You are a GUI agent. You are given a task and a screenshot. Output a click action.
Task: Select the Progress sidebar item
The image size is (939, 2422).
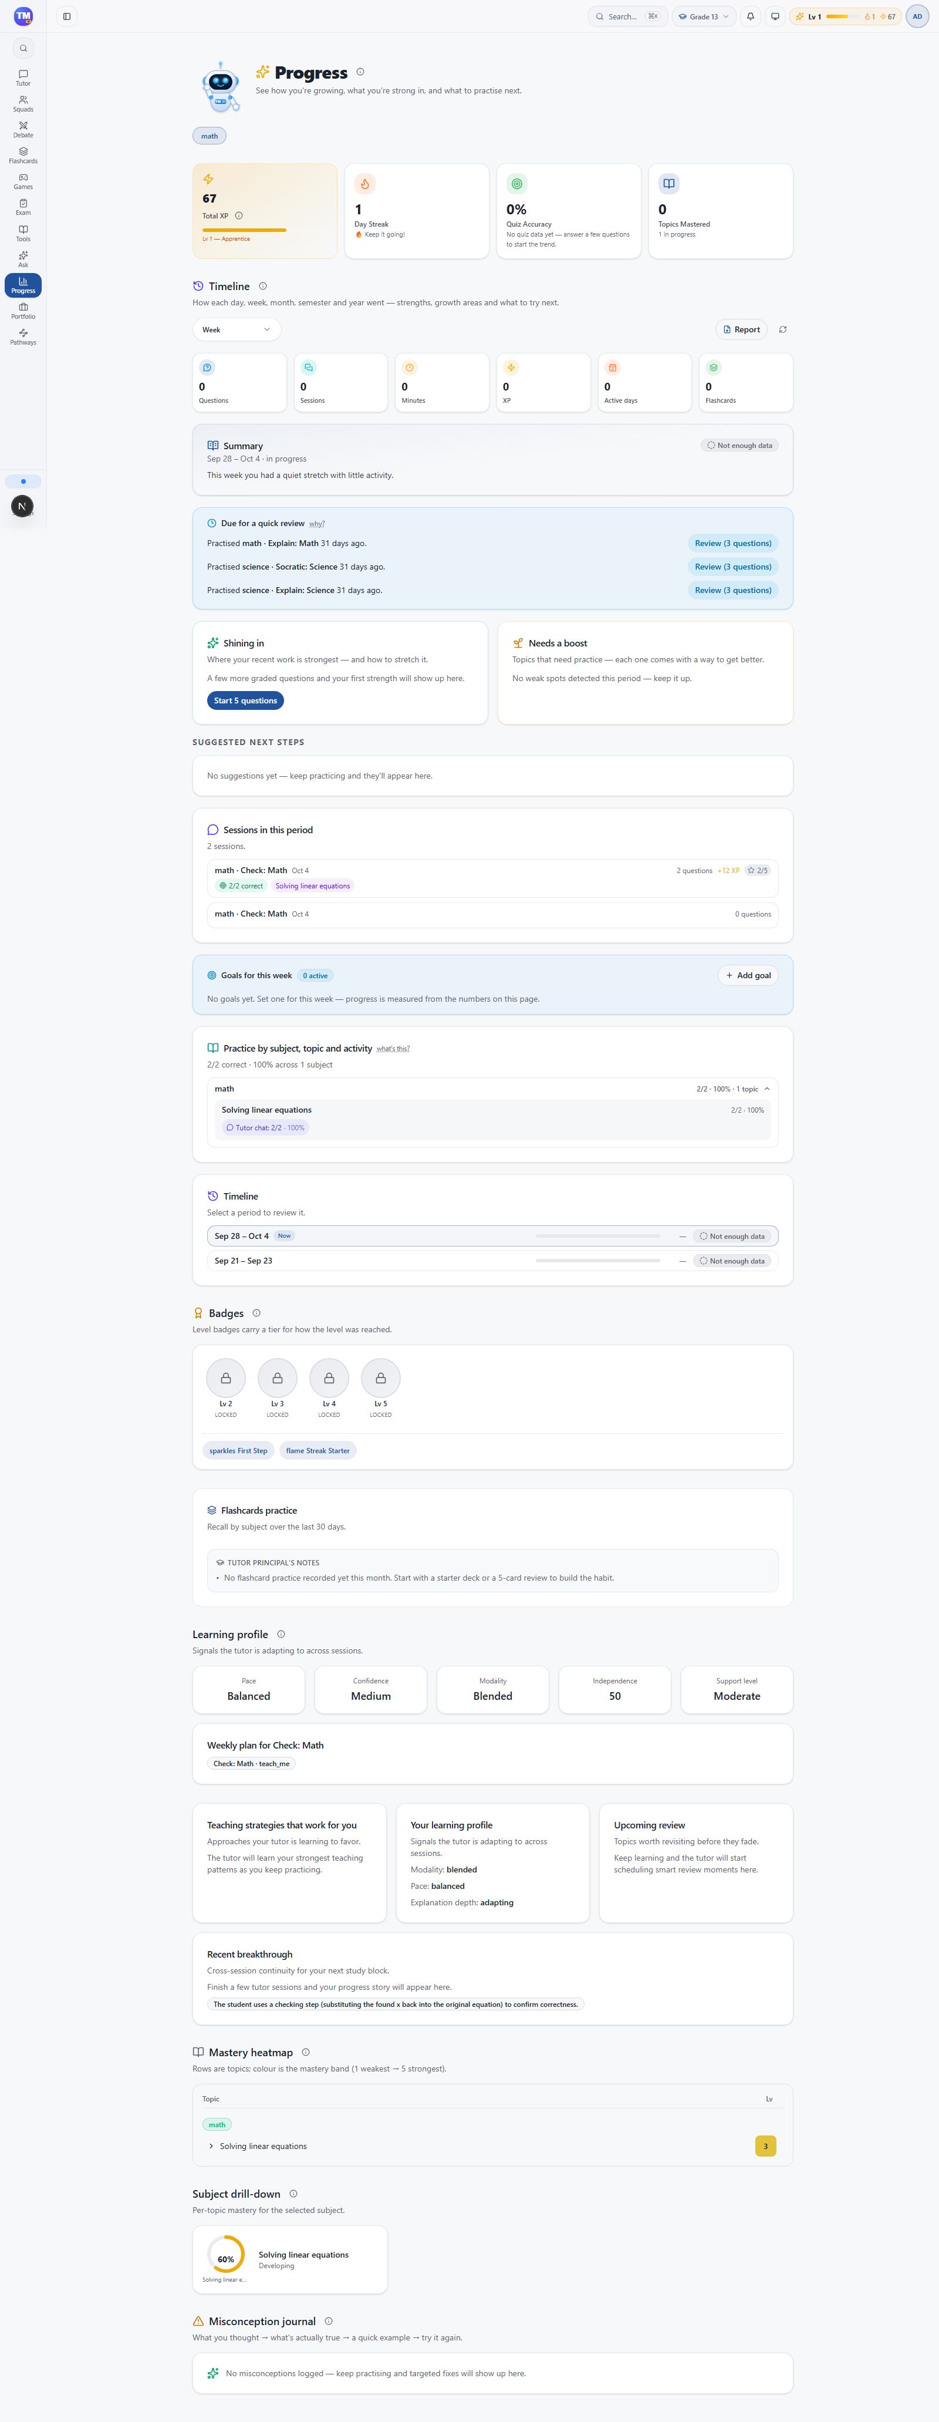click(22, 285)
